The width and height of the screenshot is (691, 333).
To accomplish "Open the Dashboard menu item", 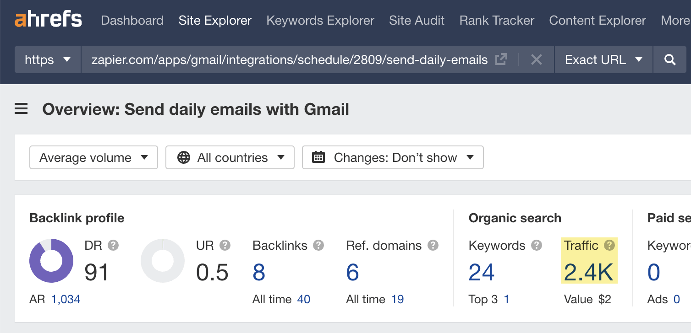I will click(x=132, y=20).
